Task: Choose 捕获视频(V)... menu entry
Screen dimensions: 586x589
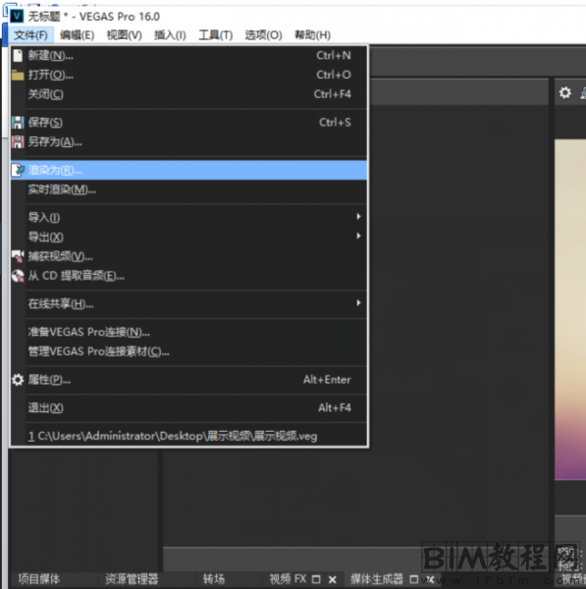Action: [188, 256]
